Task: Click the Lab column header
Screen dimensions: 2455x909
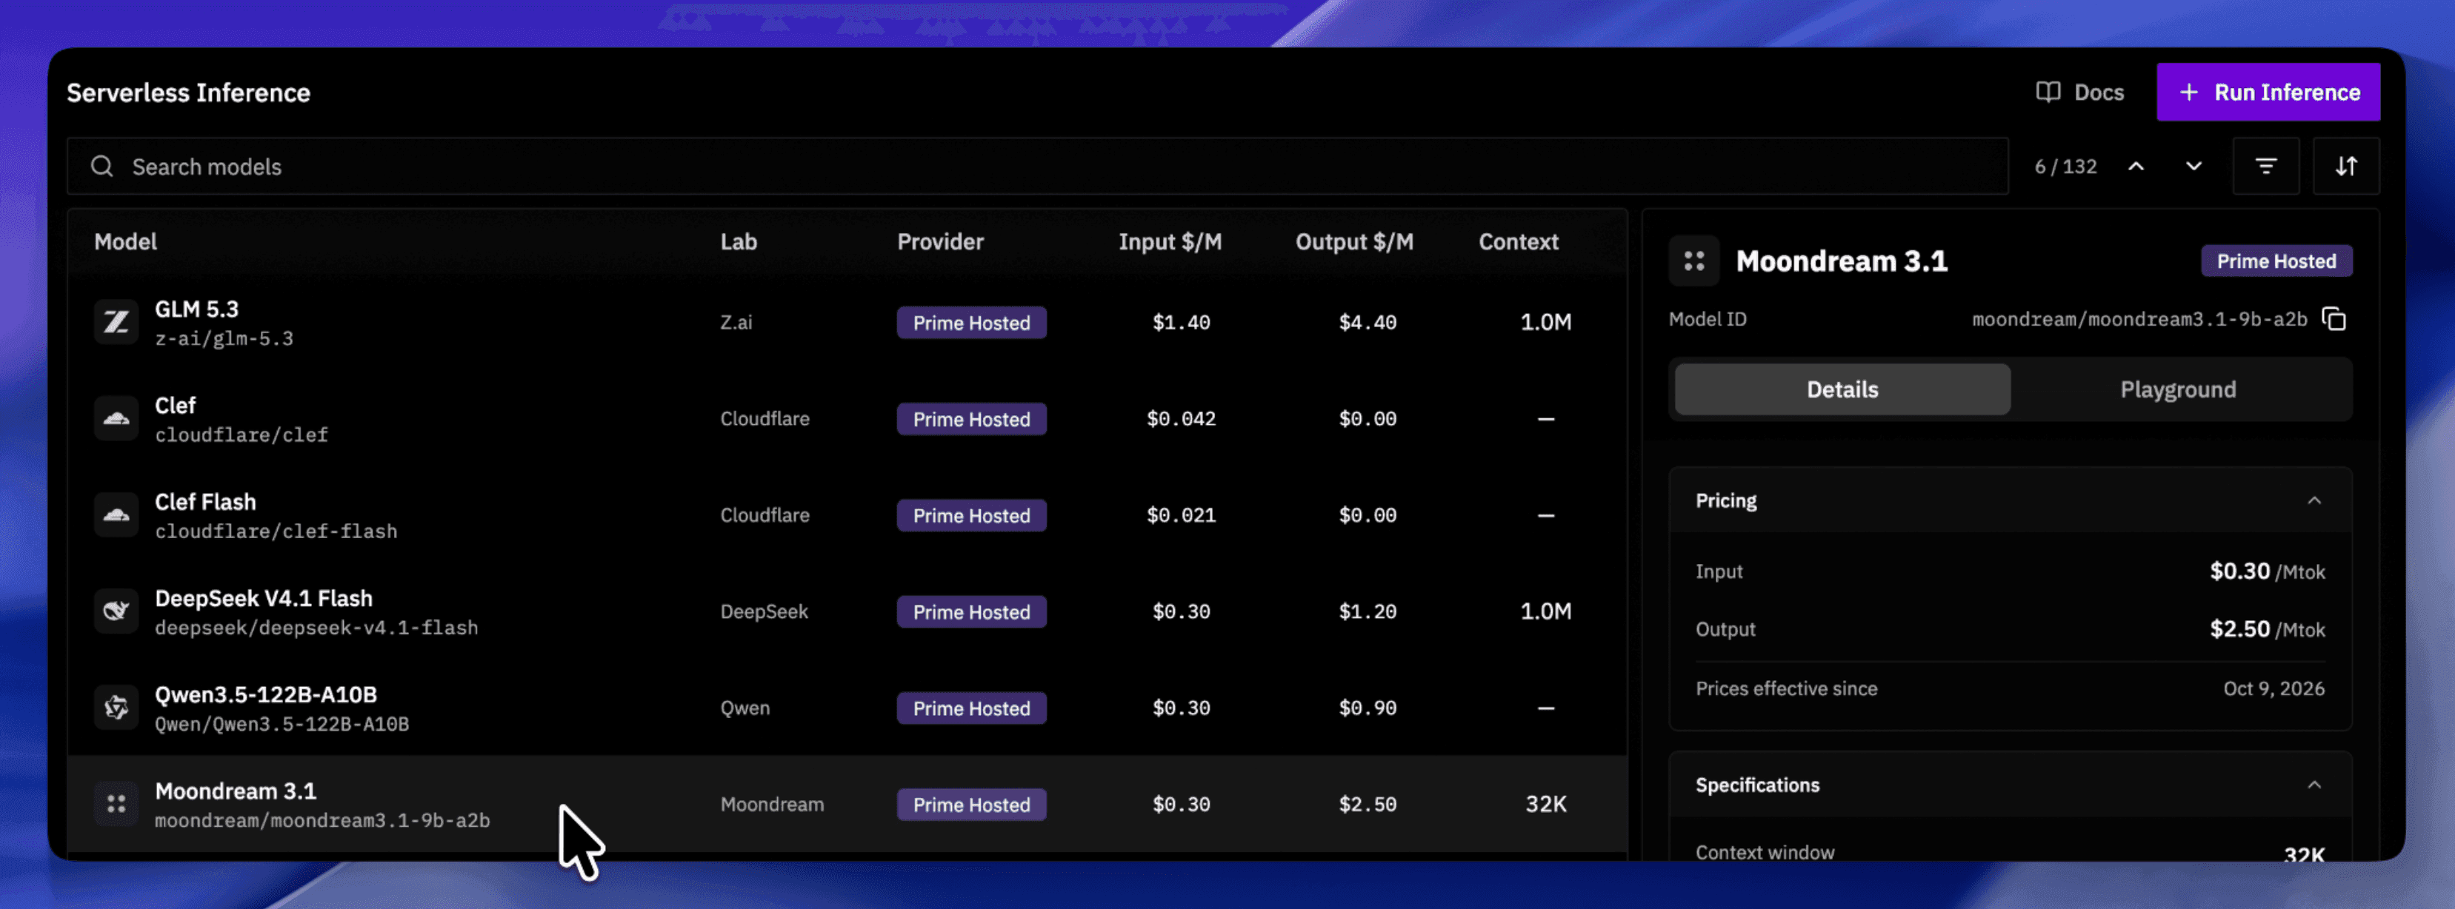Action: 739,242
